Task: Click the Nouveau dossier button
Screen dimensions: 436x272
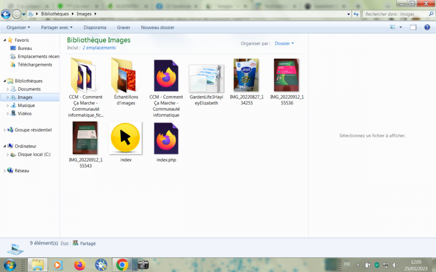Action: tap(157, 27)
